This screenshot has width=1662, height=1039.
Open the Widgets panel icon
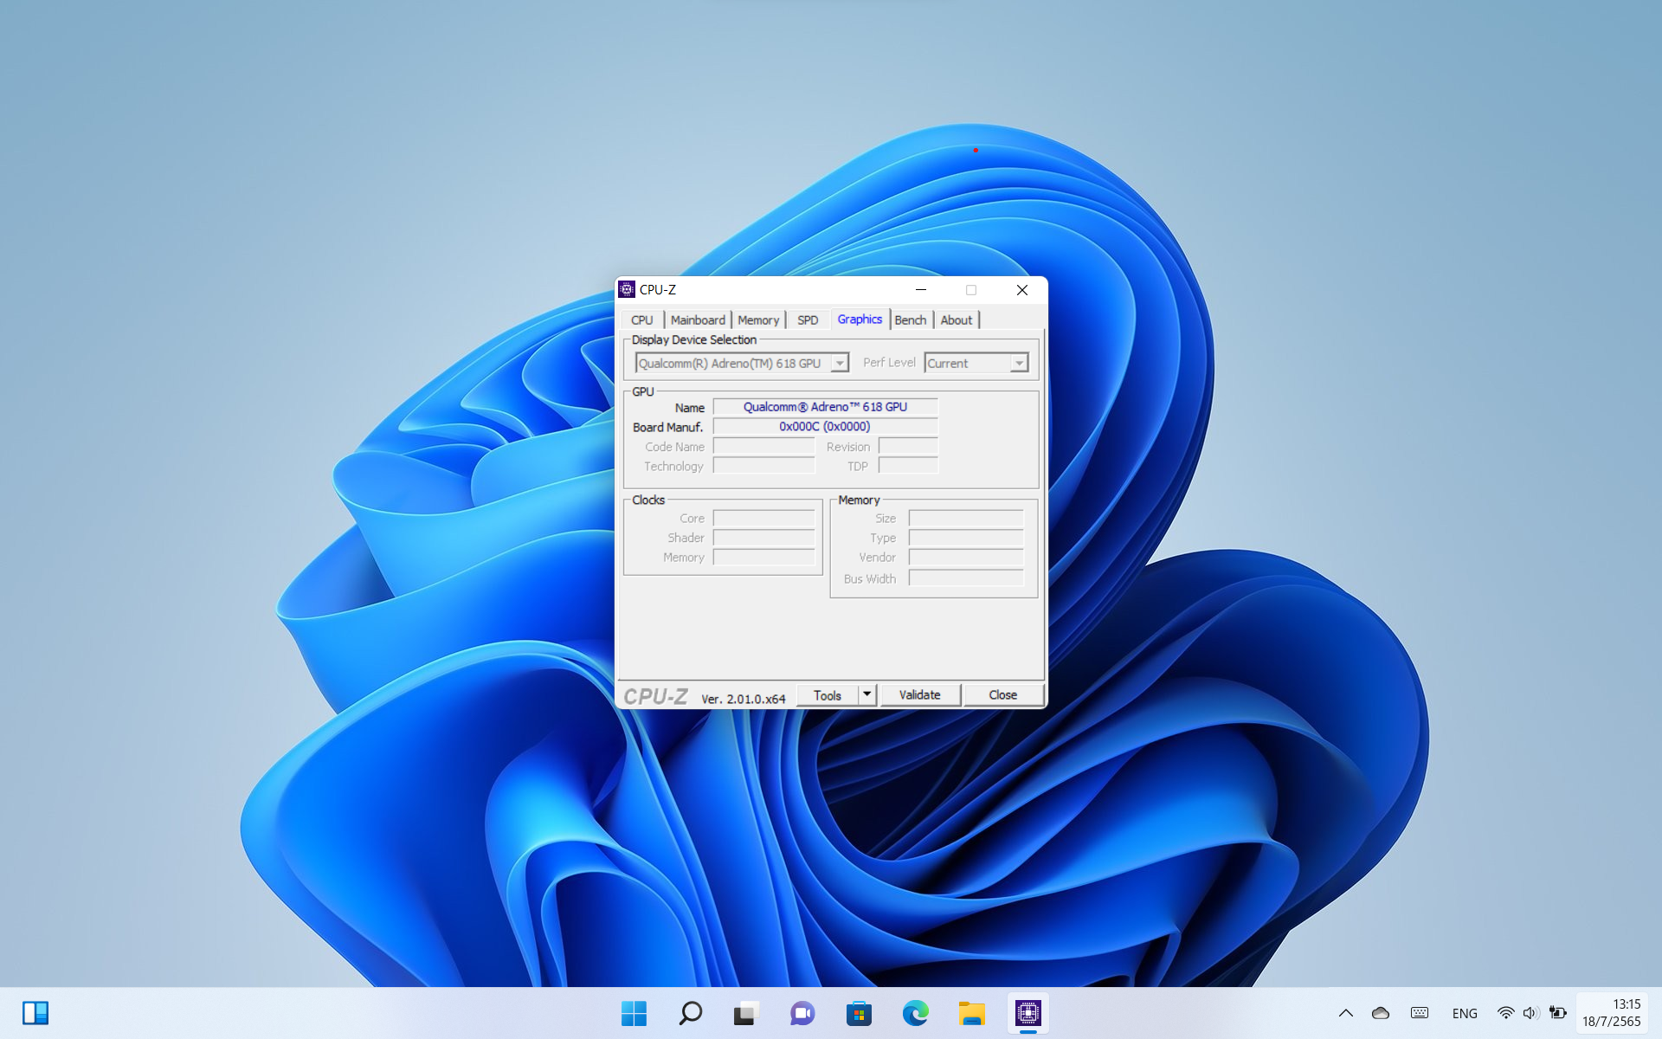point(35,1013)
